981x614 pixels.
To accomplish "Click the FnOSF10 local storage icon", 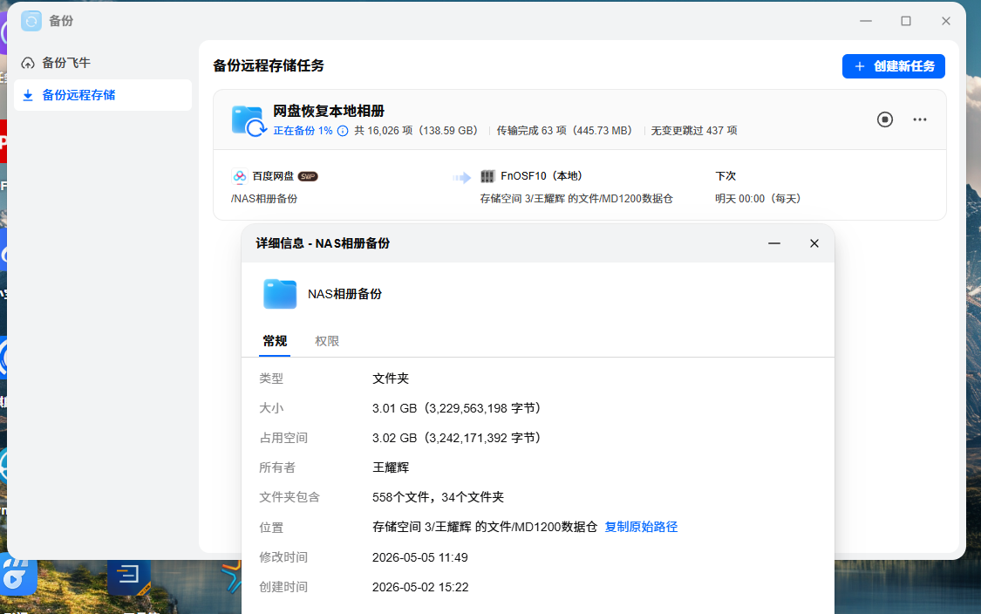I will [487, 176].
